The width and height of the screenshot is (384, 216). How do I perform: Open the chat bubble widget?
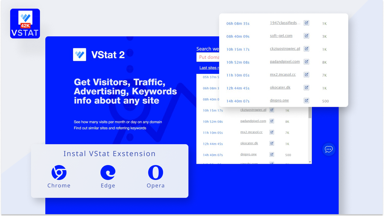329,149
